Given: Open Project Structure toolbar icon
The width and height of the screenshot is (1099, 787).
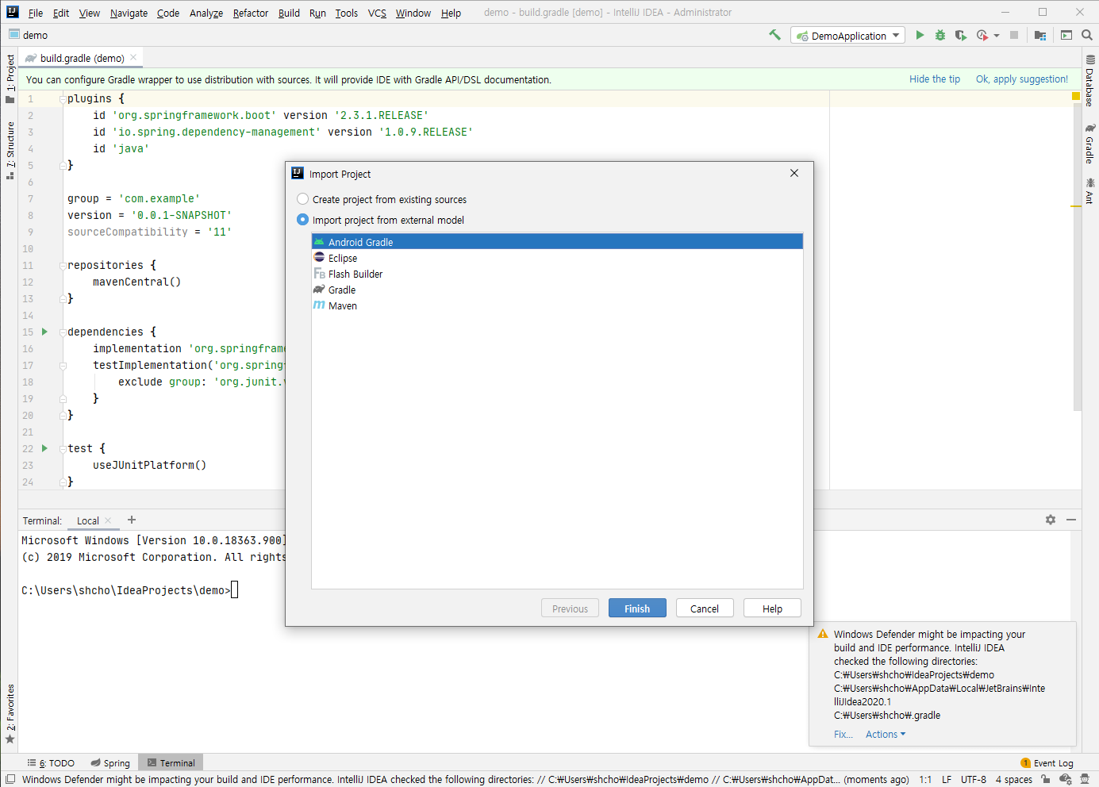Looking at the screenshot, I should pos(1040,35).
